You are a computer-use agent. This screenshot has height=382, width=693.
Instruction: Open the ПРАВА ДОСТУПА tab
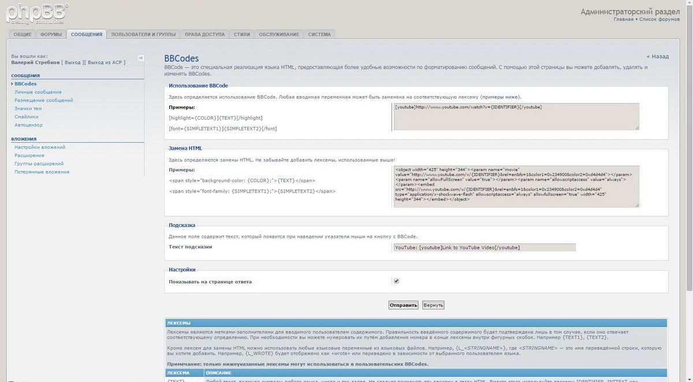[x=204, y=35]
